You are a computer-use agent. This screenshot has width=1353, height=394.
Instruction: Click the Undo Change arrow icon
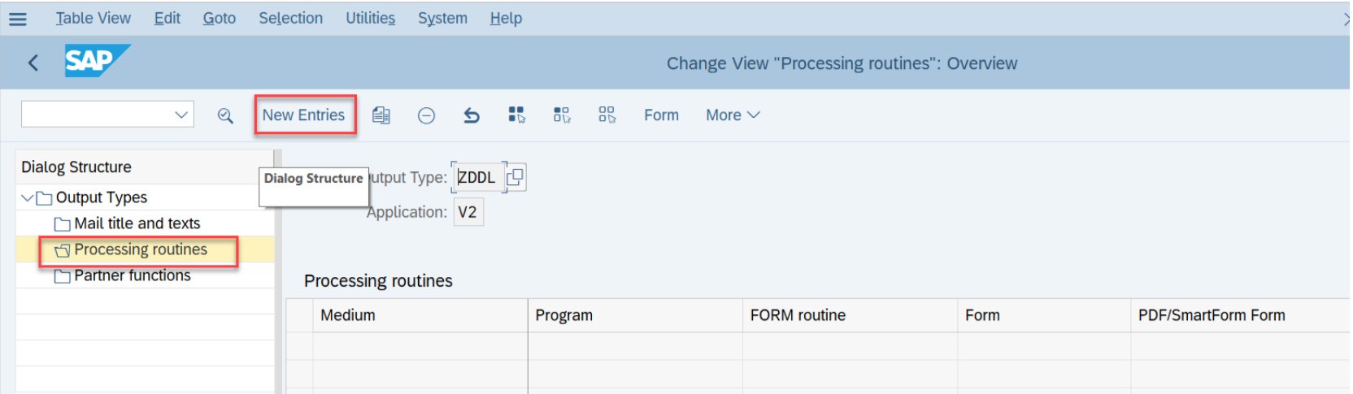pos(472,115)
